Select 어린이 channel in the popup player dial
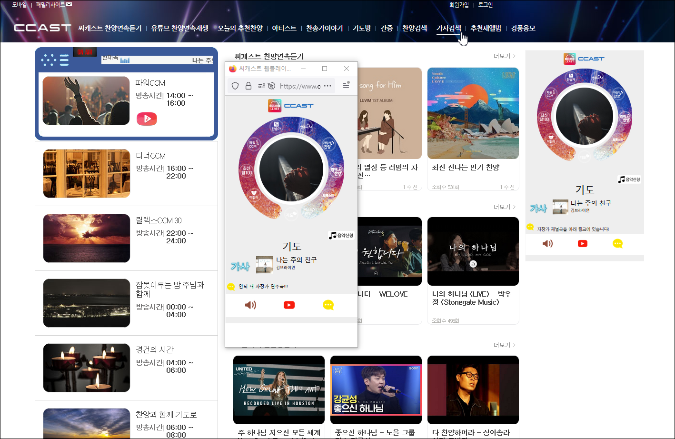The image size is (675, 439). (254, 195)
